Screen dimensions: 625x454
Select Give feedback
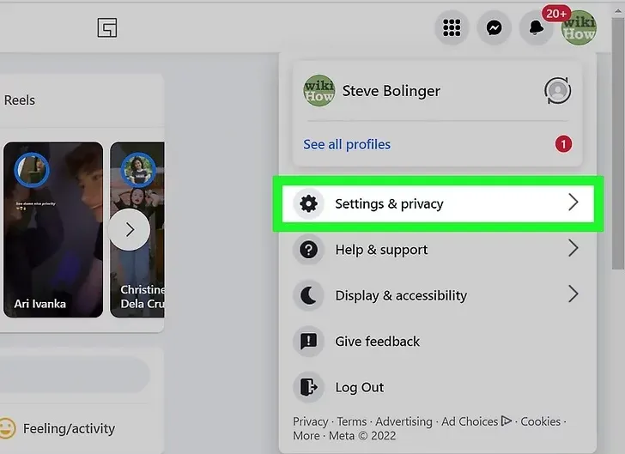[x=438, y=342]
